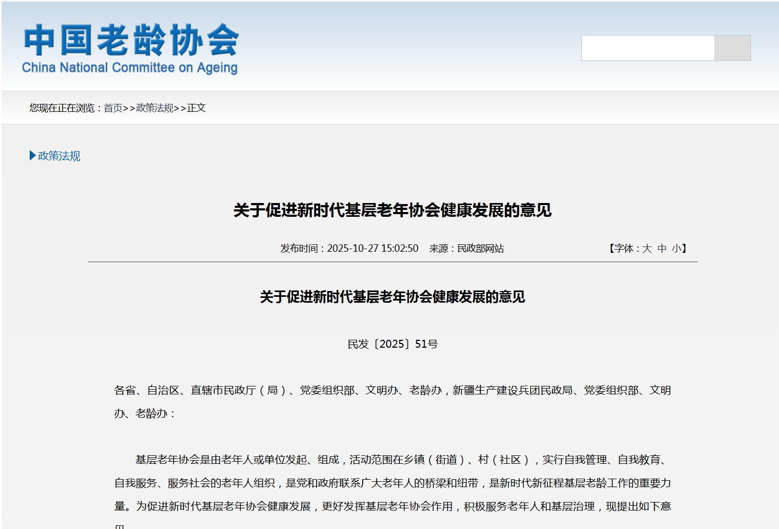
Task: Click the English subtitle China National Committee on Ageing
Action: pos(129,68)
